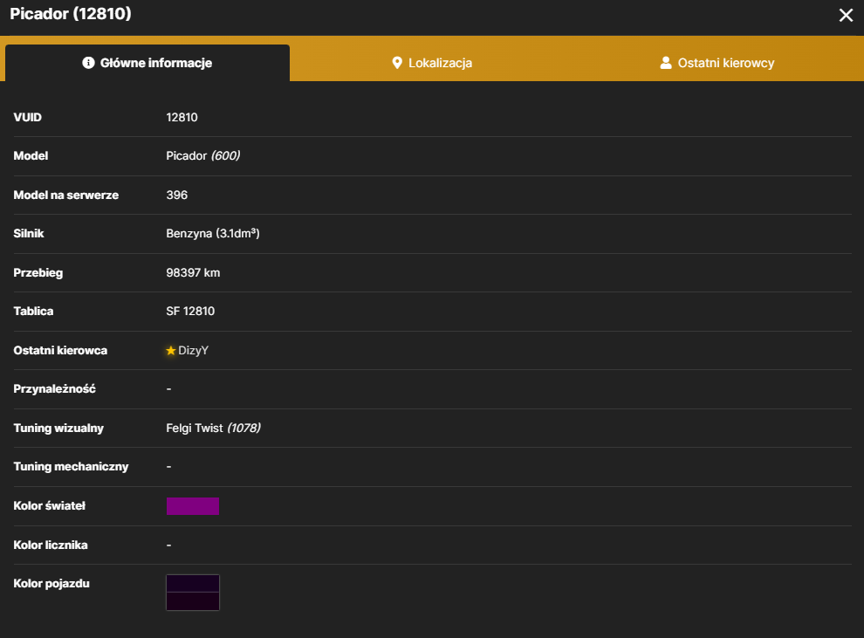864x638 pixels.
Task: Click the VUID row label
Action: point(28,117)
